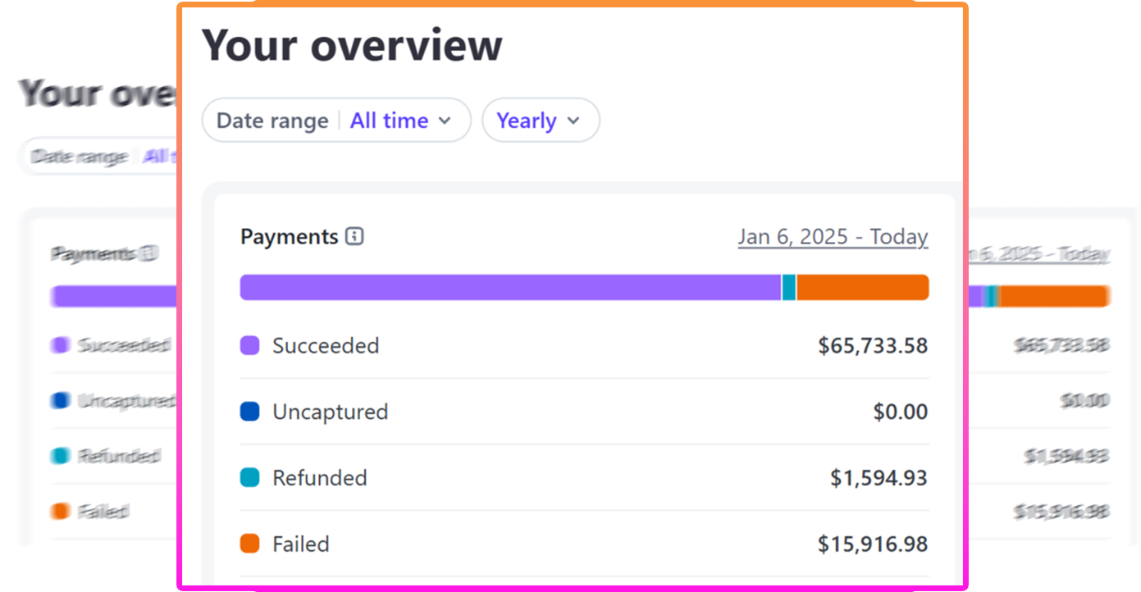This screenshot has width=1141, height=592.
Task: Click the $65,733.58 succeeded amount
Action: pyautogui.click(x=873, y=345)
